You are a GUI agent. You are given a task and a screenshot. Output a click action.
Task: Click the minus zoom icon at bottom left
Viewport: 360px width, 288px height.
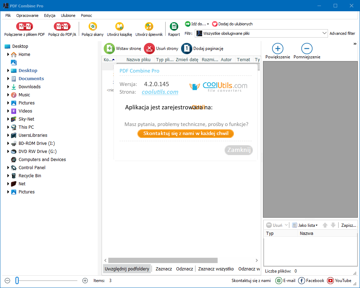pyautogui.click(x=7, y=280)
